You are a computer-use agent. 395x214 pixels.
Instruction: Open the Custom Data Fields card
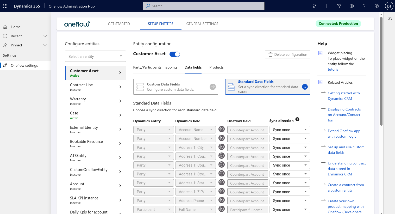tap(176, 87)
